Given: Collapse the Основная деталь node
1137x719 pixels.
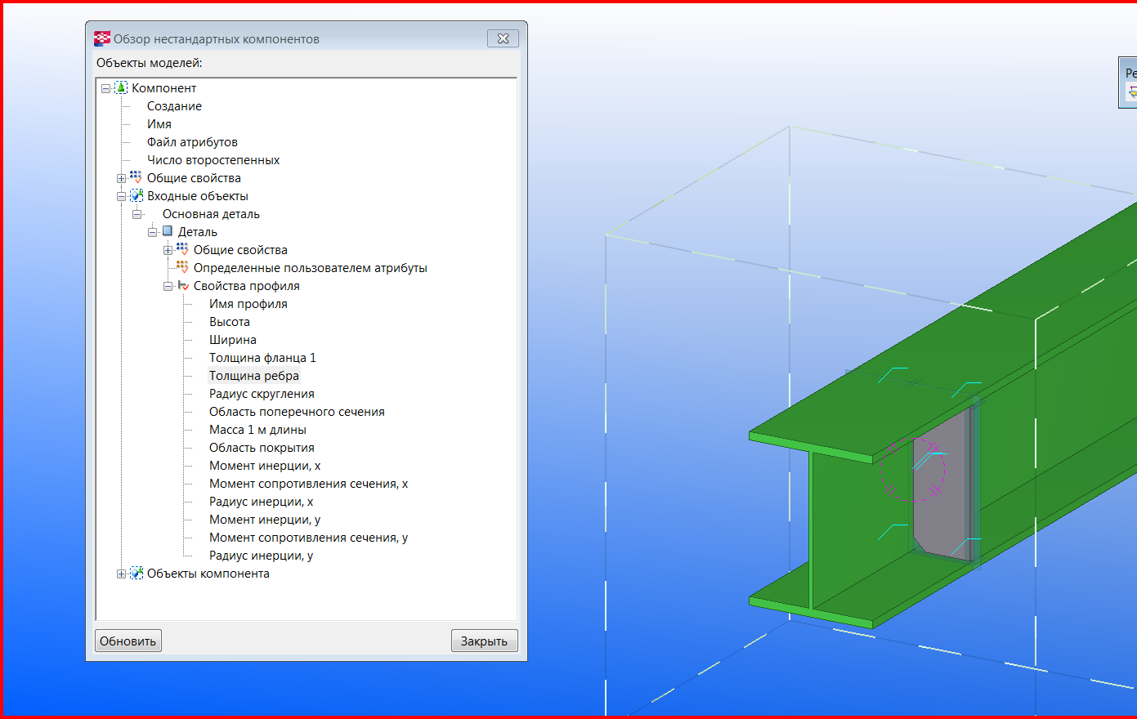Looking at the screenshot, I should tap(137, 214).
